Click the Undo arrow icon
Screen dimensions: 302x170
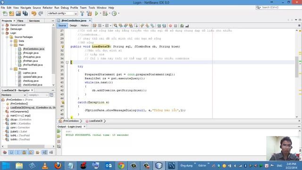point(34,14)
